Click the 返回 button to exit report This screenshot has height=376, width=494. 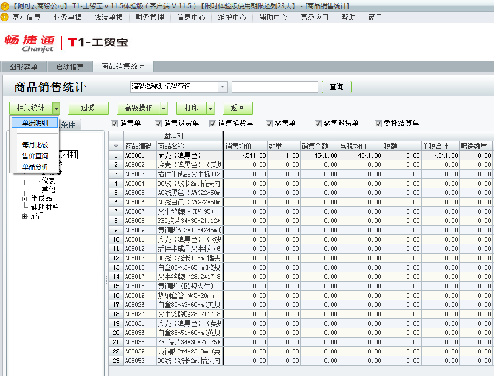[x=237, y=108]
